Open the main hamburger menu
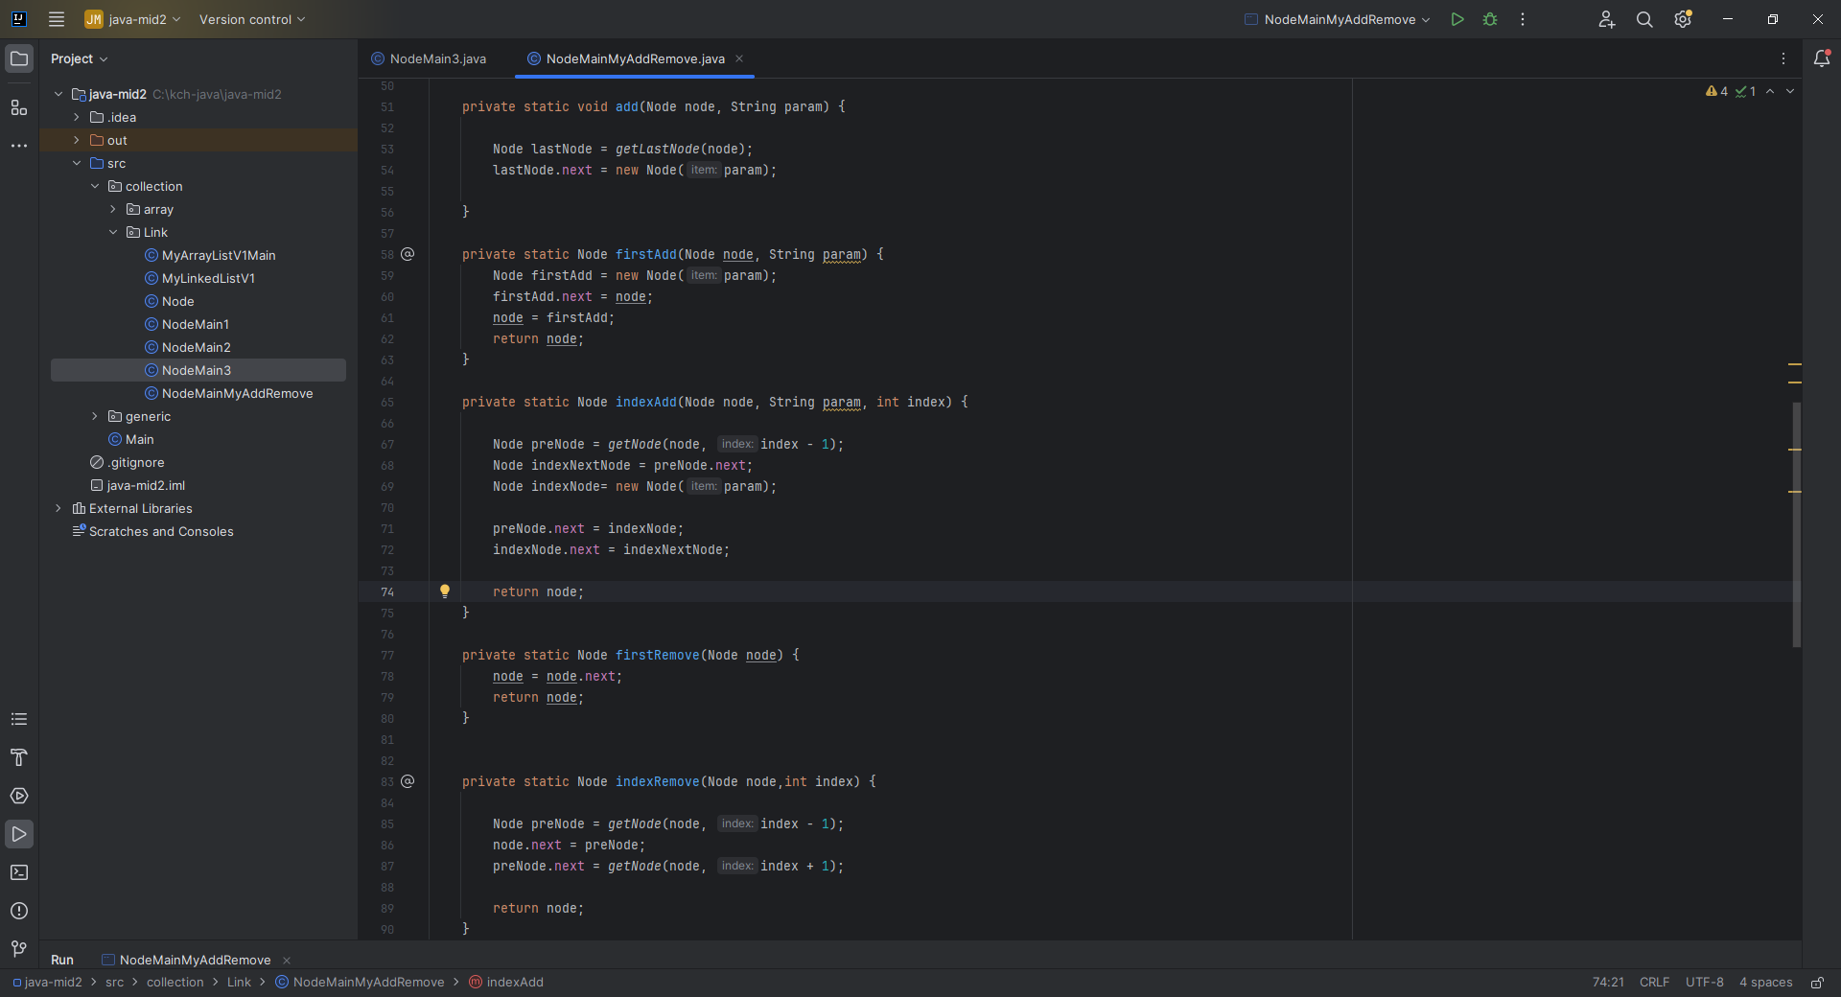1841x997 pixels. pos(57,19)
